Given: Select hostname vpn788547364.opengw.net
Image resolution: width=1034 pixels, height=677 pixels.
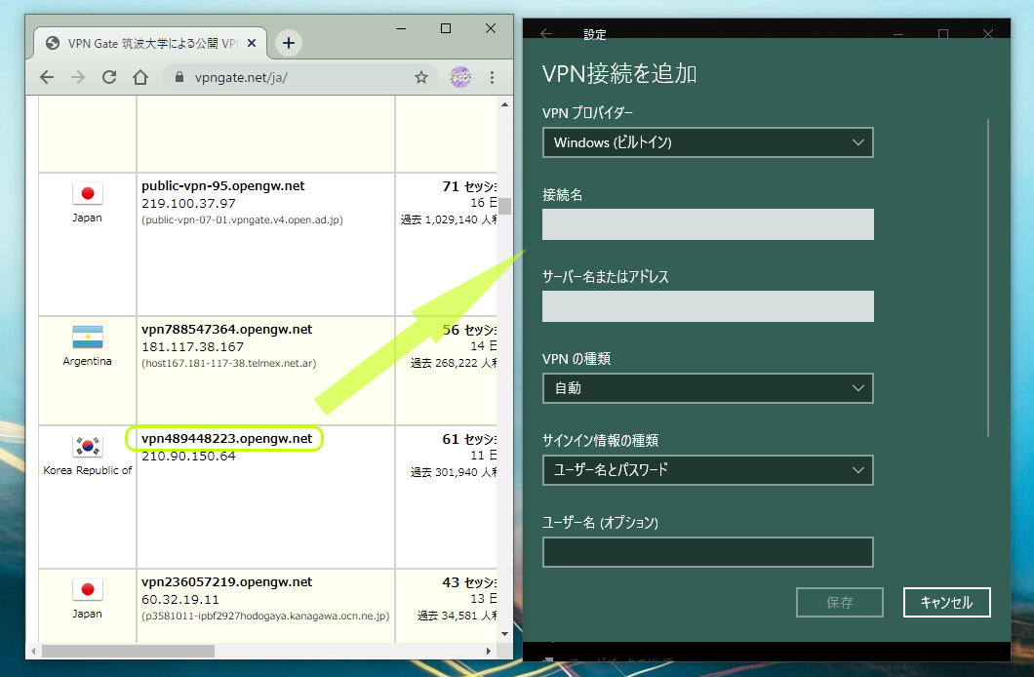Looking at the screenshot, I should click(227, 329).
